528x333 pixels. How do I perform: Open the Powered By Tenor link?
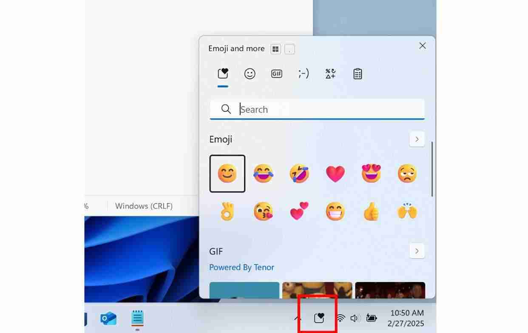pos(241,267)
